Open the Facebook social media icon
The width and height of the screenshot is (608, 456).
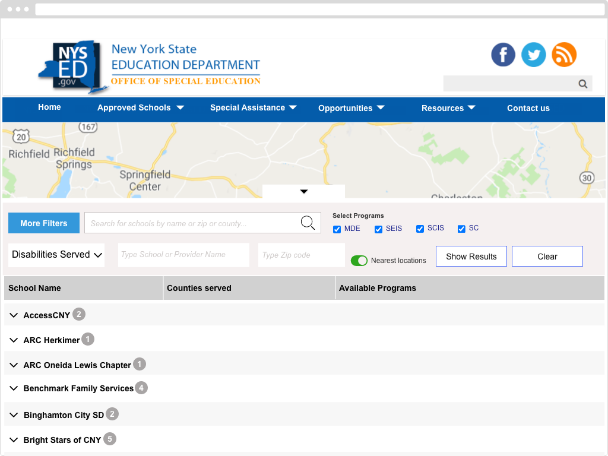pos(503,55)
